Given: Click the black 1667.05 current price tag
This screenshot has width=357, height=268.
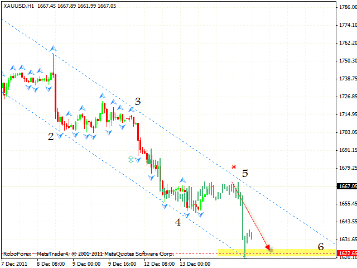Looking at the screenshot, I should click(x=348, y=186).
